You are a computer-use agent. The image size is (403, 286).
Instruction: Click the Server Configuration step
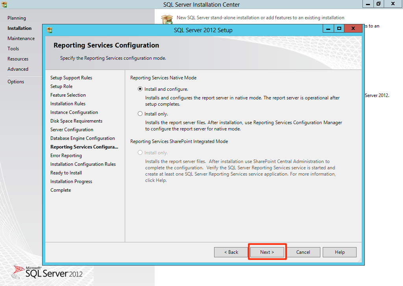pyautogui.click(x=72, y=130)
